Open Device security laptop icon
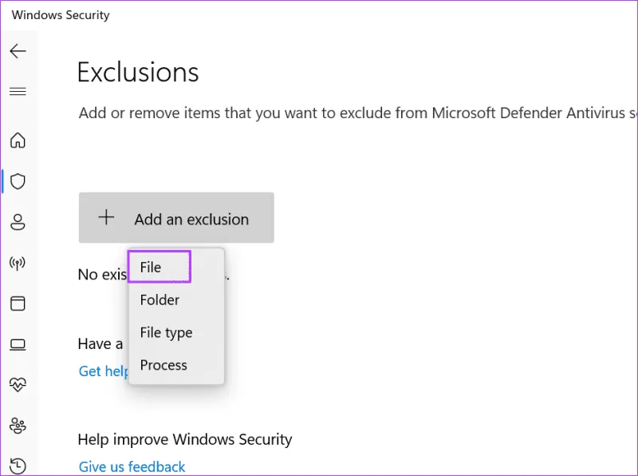The width and height of the screenshot is (638, 476). click(18, 344)
